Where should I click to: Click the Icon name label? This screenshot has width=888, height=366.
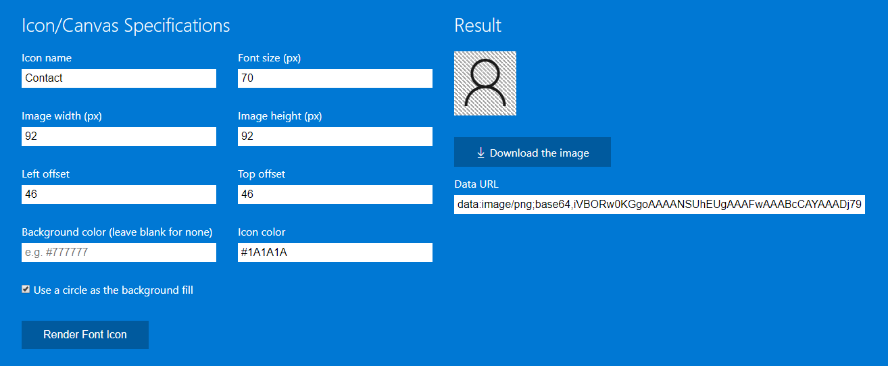click(47, 58)
